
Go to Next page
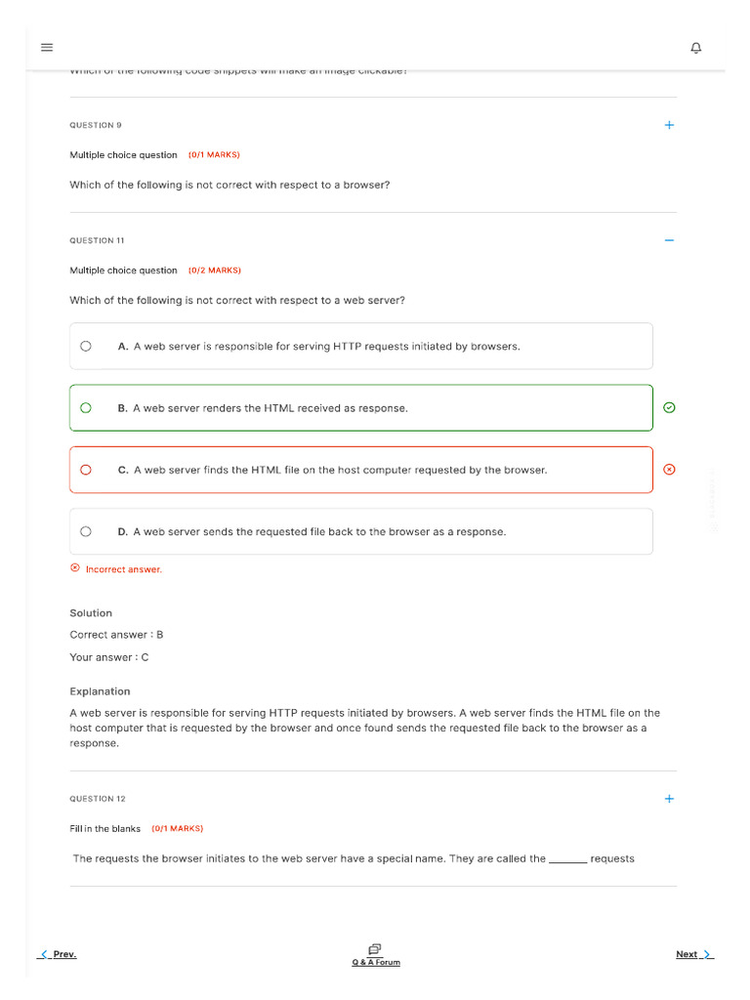pyautogui.click(x=693, y=954)
